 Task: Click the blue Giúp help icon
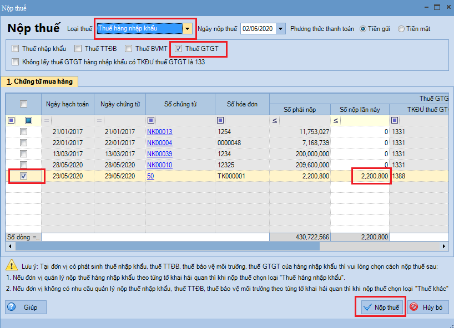(x=11, y=306)
